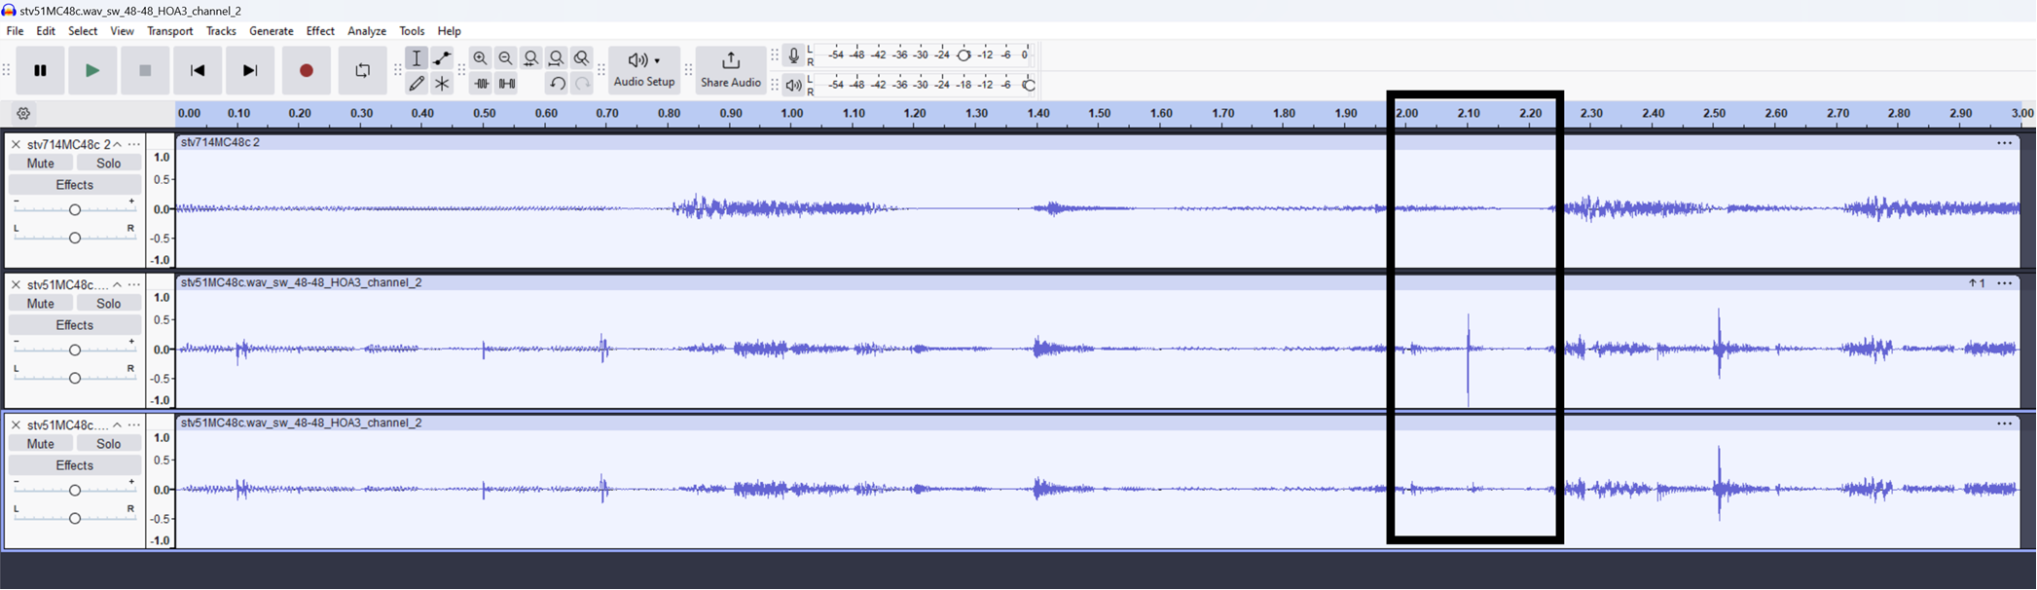The height and width of the screenshot is (590, 2037).
Task: Click the Share Audio button
Action: tap(730, 70)
